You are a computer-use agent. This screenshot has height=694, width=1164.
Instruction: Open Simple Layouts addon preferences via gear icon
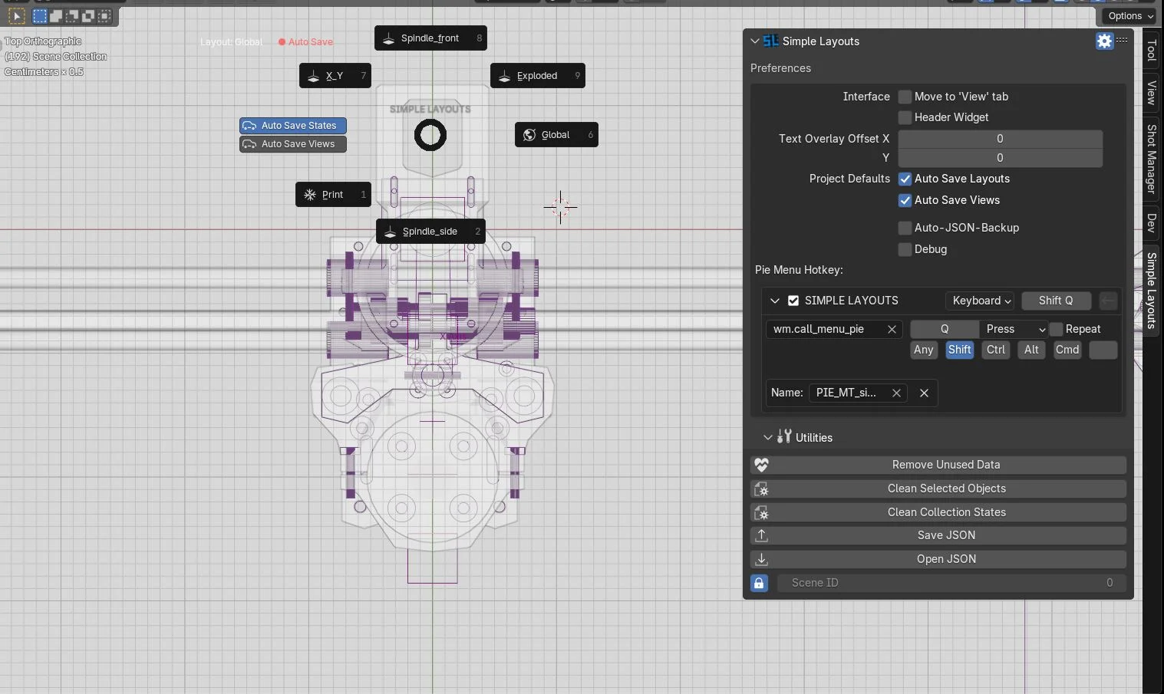tap(1104, 41)
